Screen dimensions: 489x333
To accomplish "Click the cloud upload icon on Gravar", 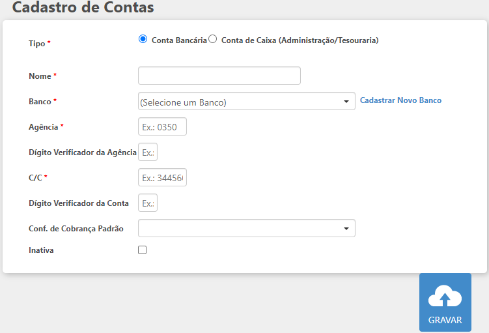I will tap(445, 298).
